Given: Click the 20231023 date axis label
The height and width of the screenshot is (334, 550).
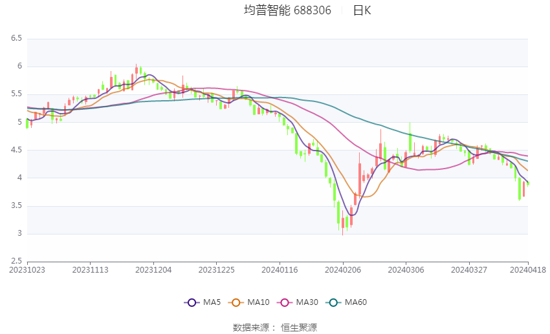Looking at the screenshot, I should tap(27, 270).
